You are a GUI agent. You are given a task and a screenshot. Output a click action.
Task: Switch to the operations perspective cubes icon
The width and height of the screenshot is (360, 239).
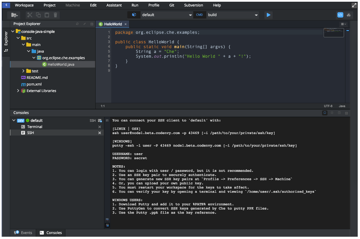click(x=349, y=15)
